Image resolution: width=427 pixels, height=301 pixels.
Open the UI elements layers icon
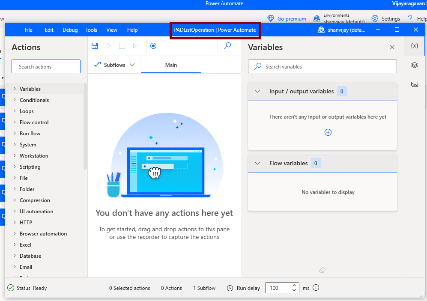point(415,65)
